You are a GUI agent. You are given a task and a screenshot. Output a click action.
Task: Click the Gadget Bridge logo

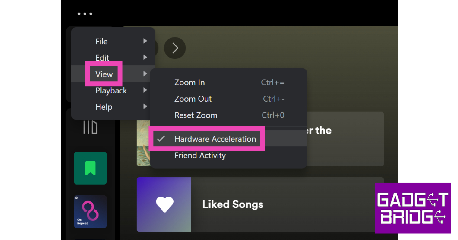413,208
